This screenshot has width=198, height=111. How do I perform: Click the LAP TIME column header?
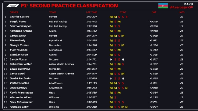coord(92,12)
